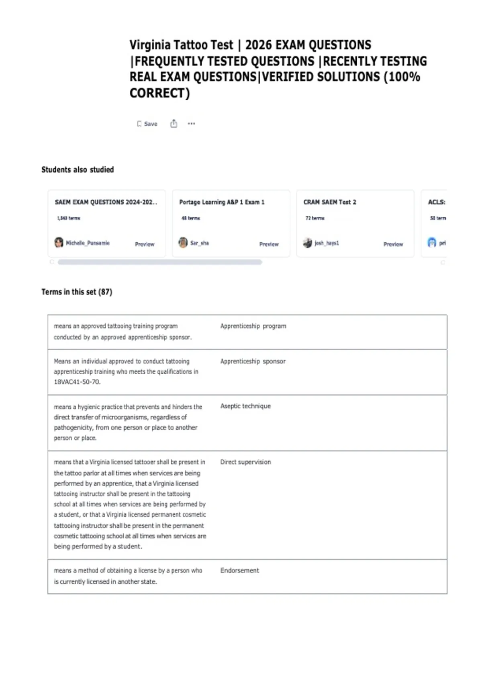
Task: Select the Apprenticeship program term row
Action: pos(247,332)
